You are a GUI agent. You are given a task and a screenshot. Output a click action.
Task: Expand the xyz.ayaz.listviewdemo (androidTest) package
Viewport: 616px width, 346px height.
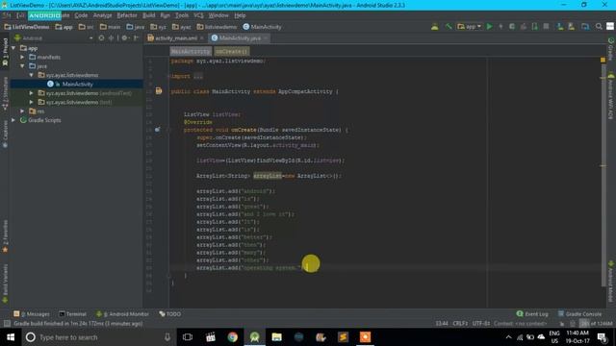coord(32,93)
